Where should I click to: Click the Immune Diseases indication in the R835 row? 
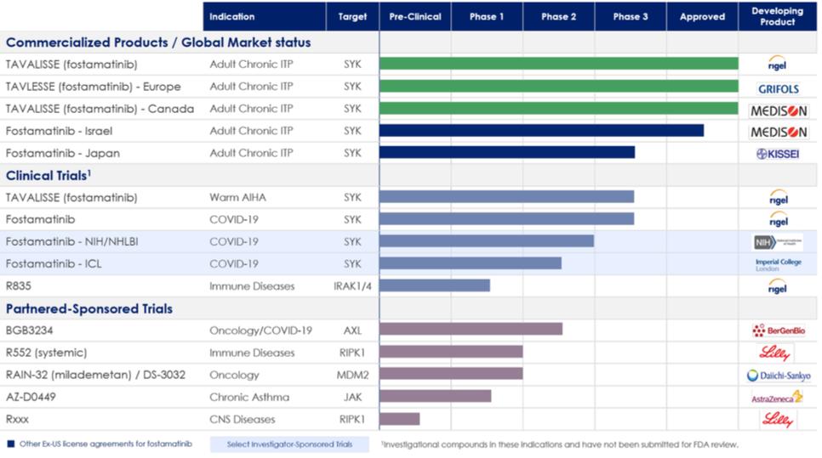click(252, 286)
